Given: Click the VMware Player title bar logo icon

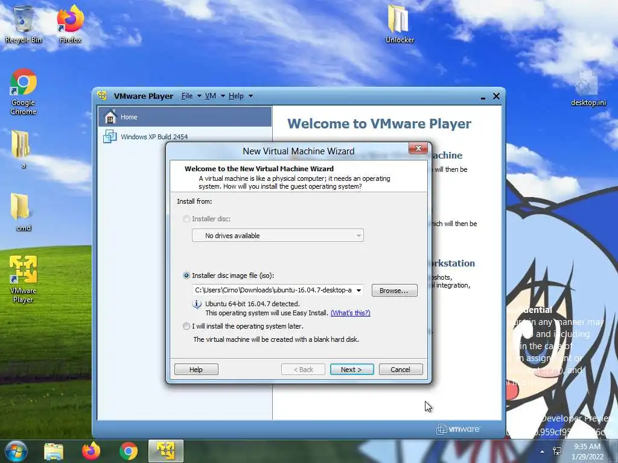Looking at the screenshot, I should point(103,96).
